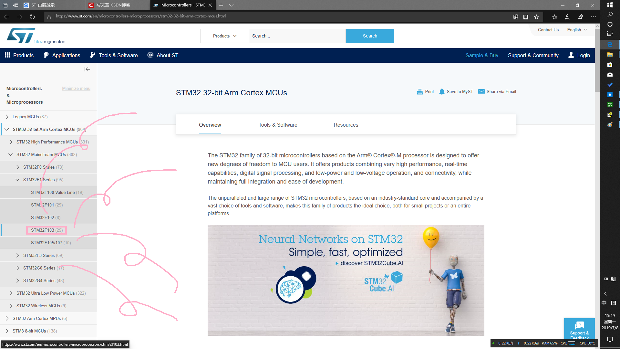
Task: Open the Products main nav menu
Action: 19,55
